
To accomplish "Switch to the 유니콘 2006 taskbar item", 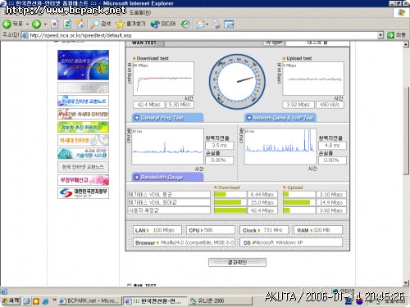I will [220, 300].
